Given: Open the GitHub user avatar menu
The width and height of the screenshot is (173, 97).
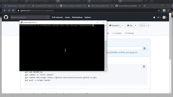Looking at the screenshot, I should coord(165,17).
